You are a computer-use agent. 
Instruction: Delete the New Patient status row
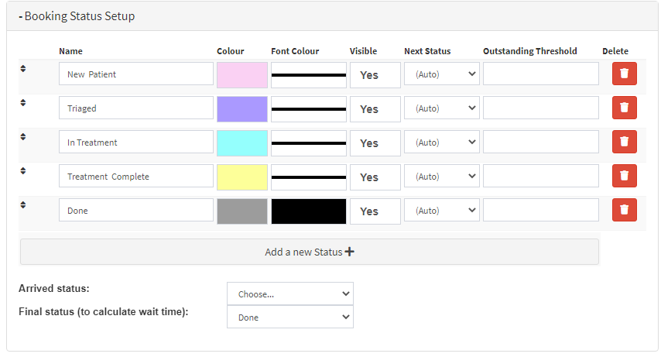624,74
